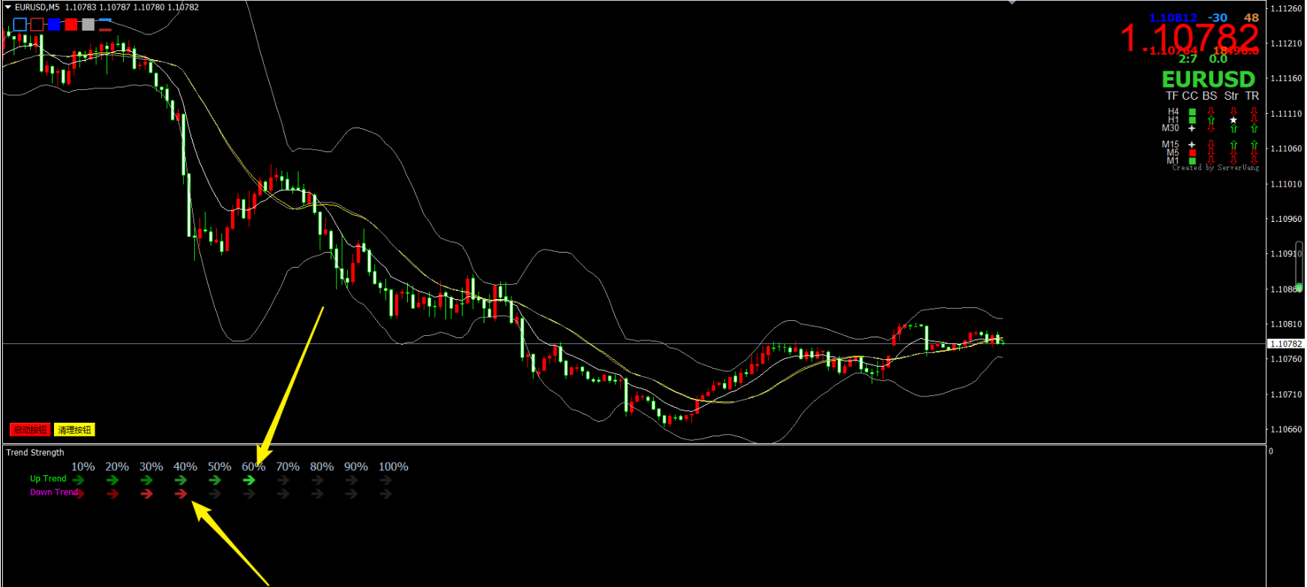Click the yellow 清理按钮 clear button
This screenshot has width=1307, height=587.
[x=74, y=430]
